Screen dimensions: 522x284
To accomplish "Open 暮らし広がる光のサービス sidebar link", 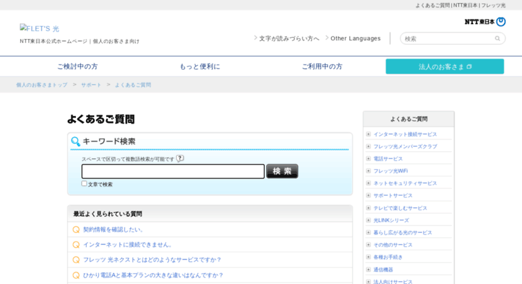I will click(x=402, y=232).
